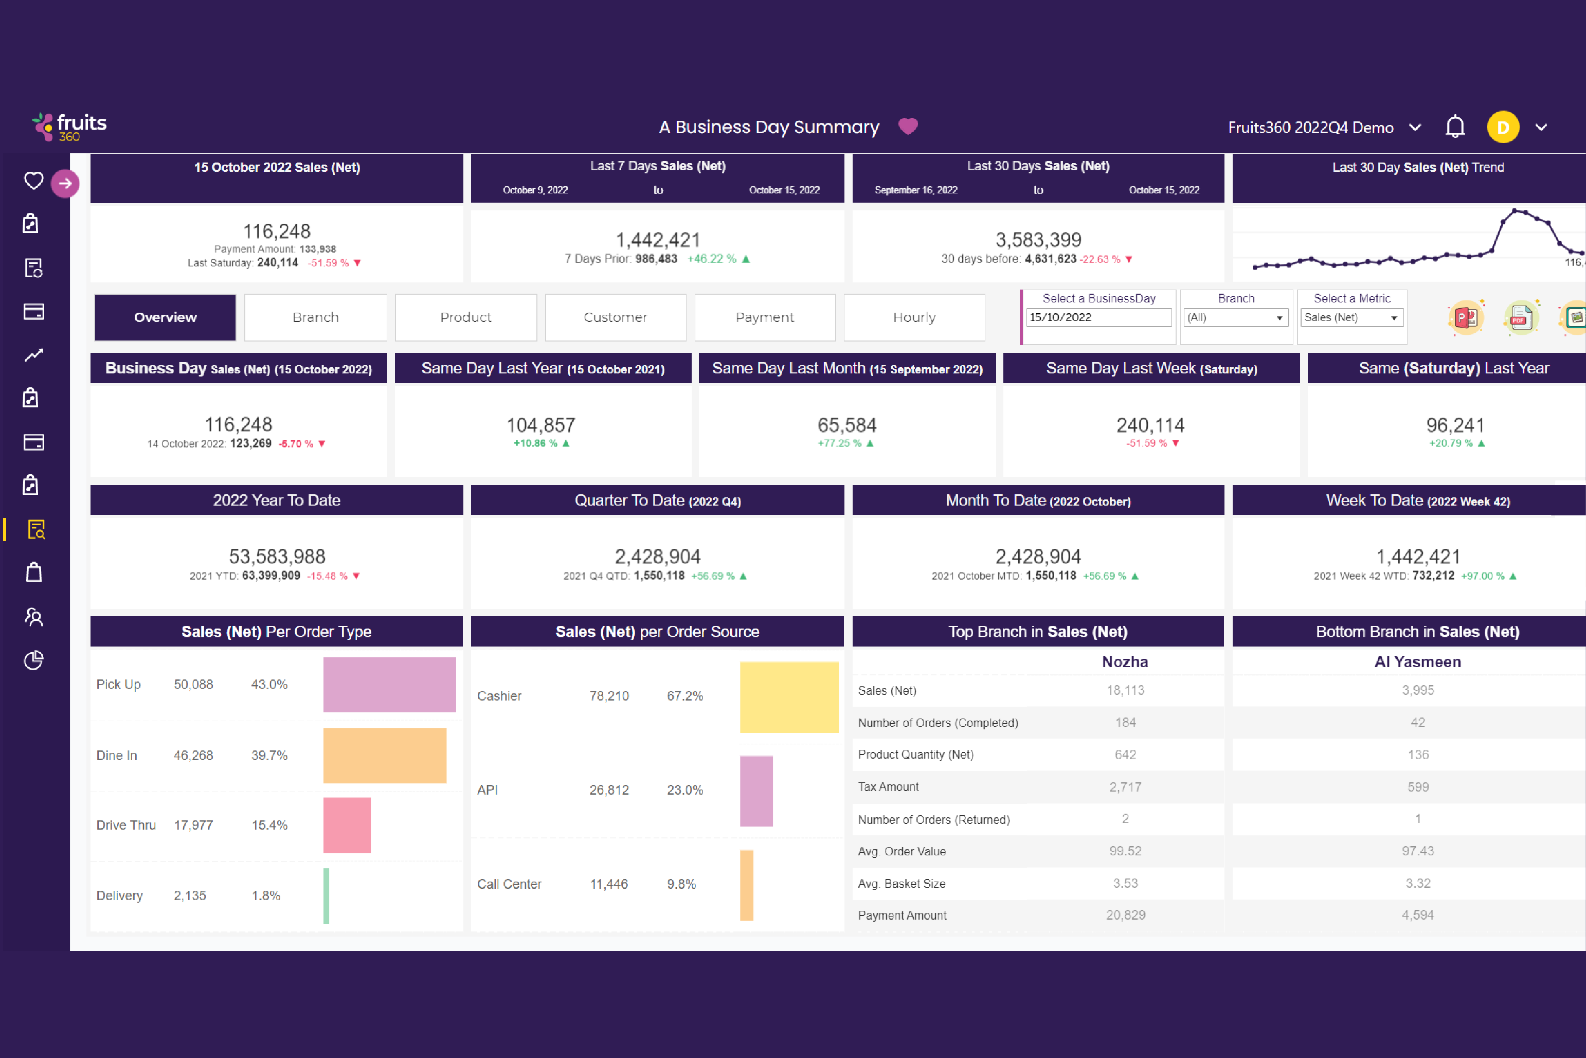Open the notifications bell icon
The height and width of the screenshot is (1058, 1586).
pos(1454,128)
